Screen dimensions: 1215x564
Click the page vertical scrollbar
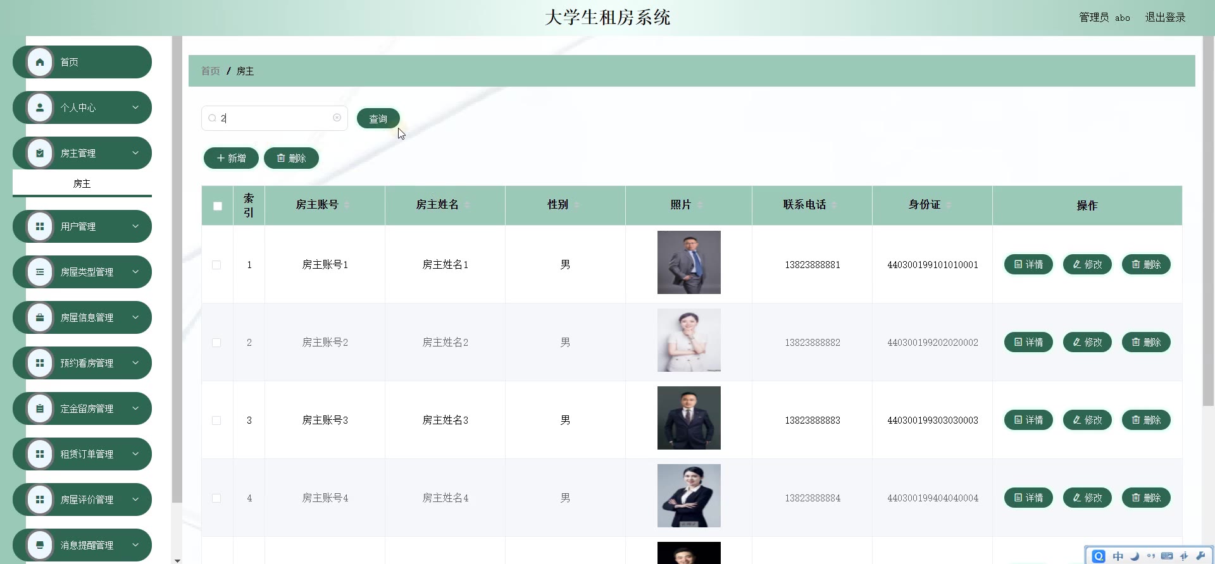1208,221
